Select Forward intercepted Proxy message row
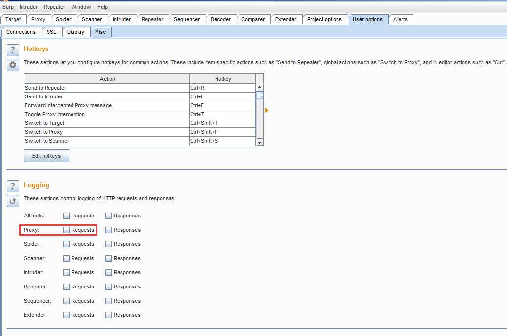This screenshot has height=336, width=507. point(140,105)
